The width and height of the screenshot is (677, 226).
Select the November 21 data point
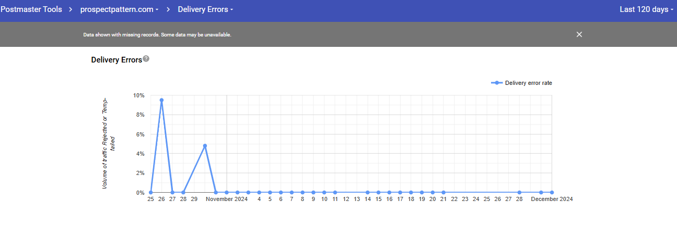[443, 193]
